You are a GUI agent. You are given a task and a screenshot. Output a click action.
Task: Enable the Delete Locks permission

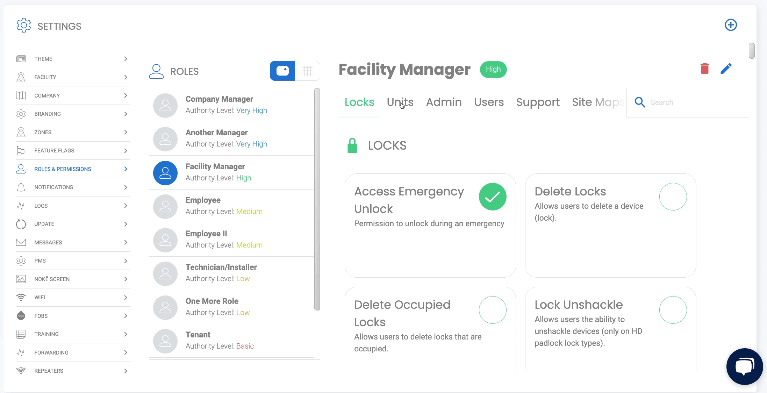(x=673, y=196)
